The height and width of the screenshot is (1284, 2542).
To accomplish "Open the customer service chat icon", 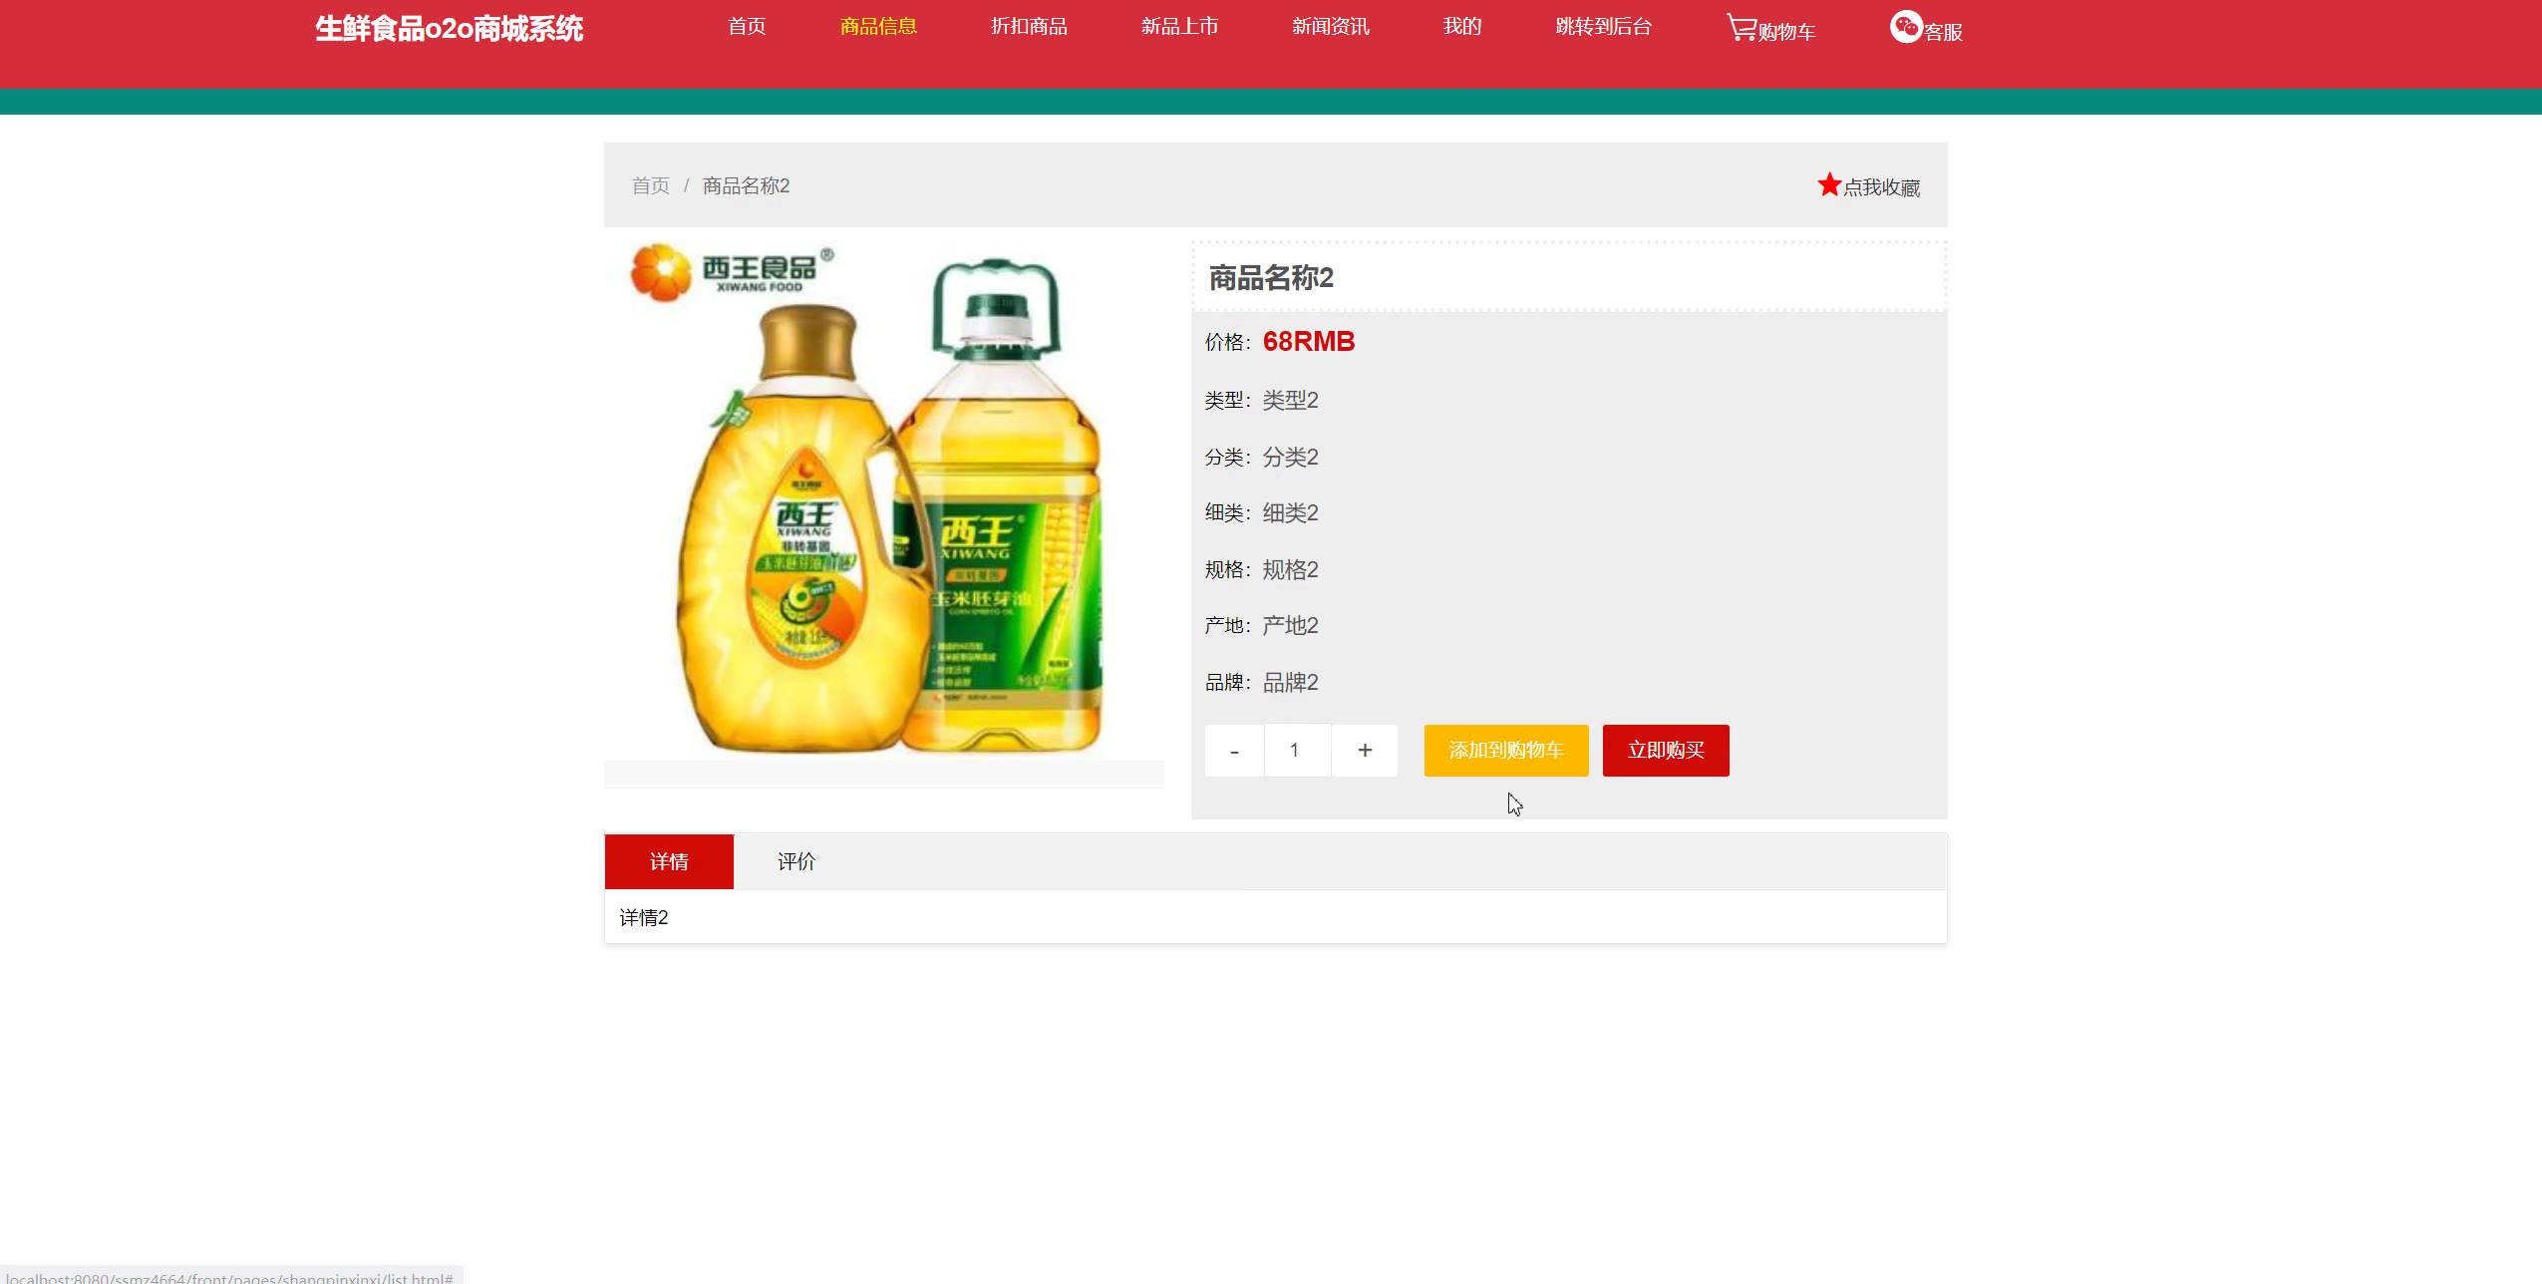I will click(x=1905, y=27).
